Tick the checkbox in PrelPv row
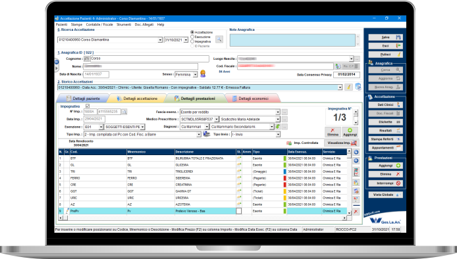The width and height of the screenshot is (457, 259). click(x=238, y=211)
